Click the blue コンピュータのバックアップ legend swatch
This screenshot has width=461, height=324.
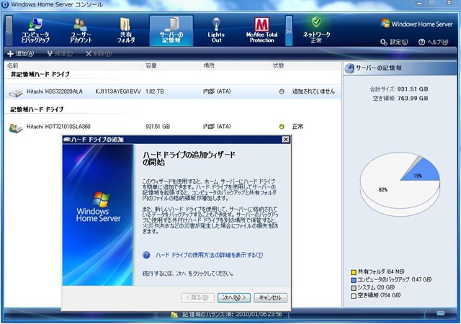point(354,280)
